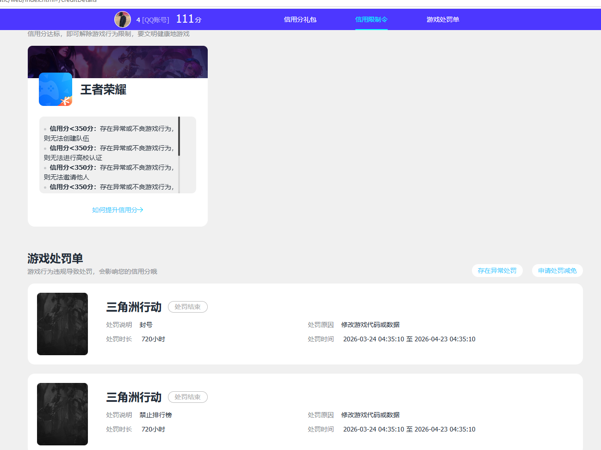
Task: Click the penalty time range on the 禁止排行榜 card
Action: coord(409,429)
